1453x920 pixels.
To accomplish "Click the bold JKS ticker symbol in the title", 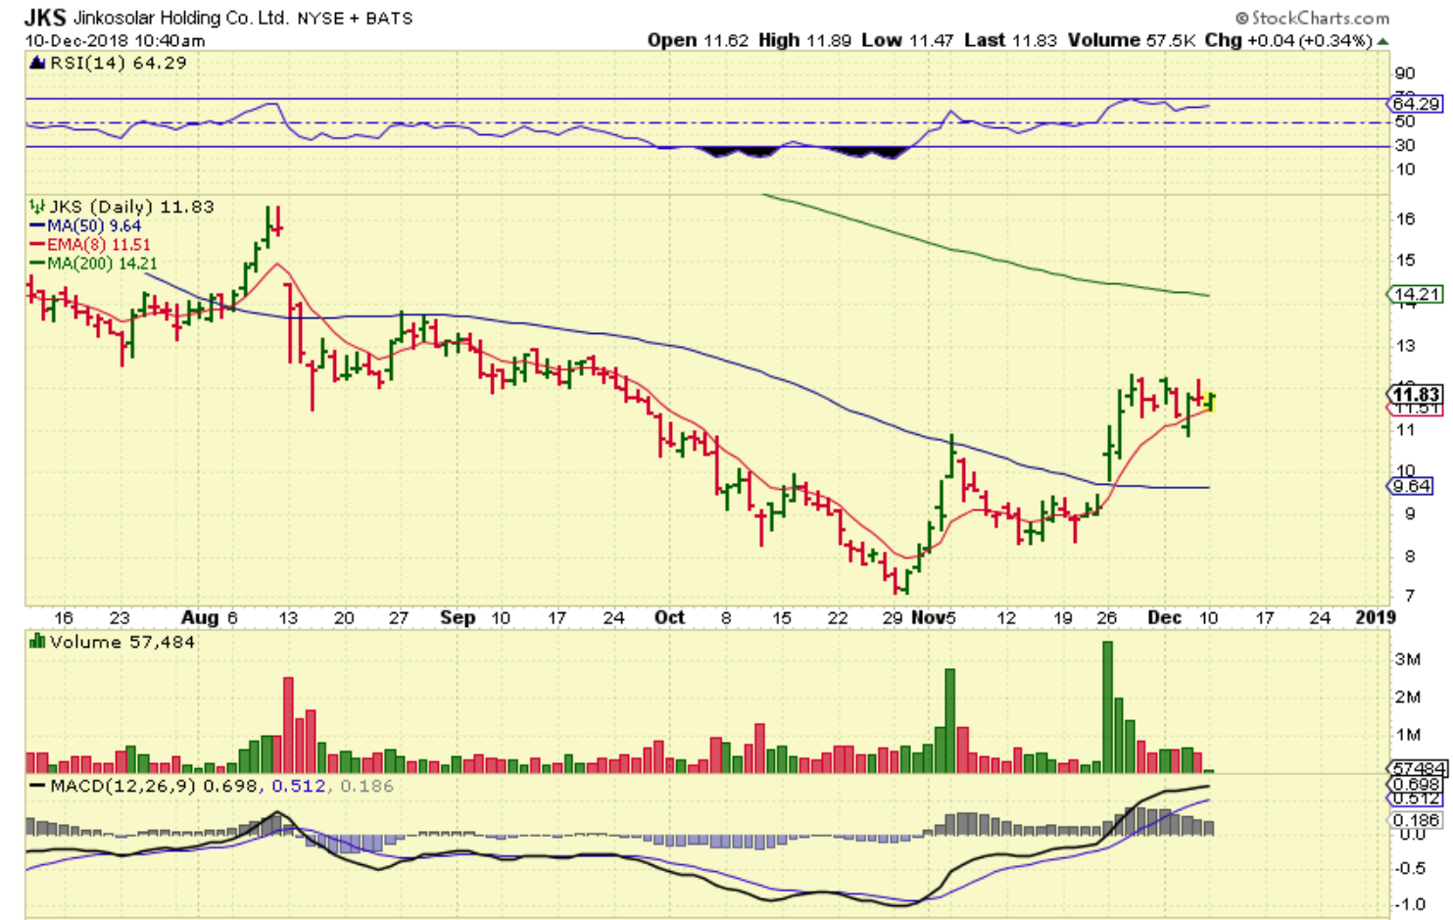I will click(x=45, y=18).
